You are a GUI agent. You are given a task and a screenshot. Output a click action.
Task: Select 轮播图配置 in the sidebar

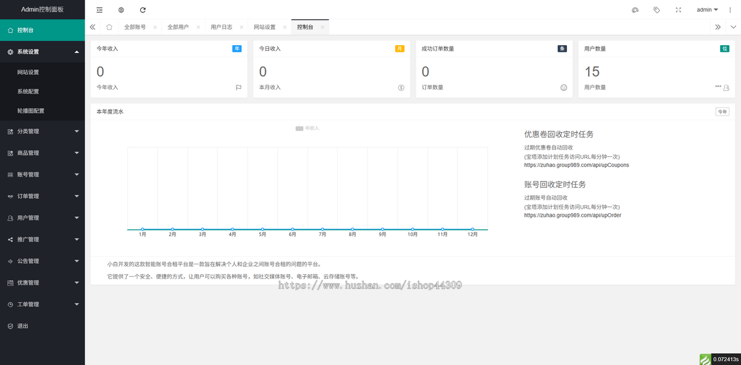(31, 111)
